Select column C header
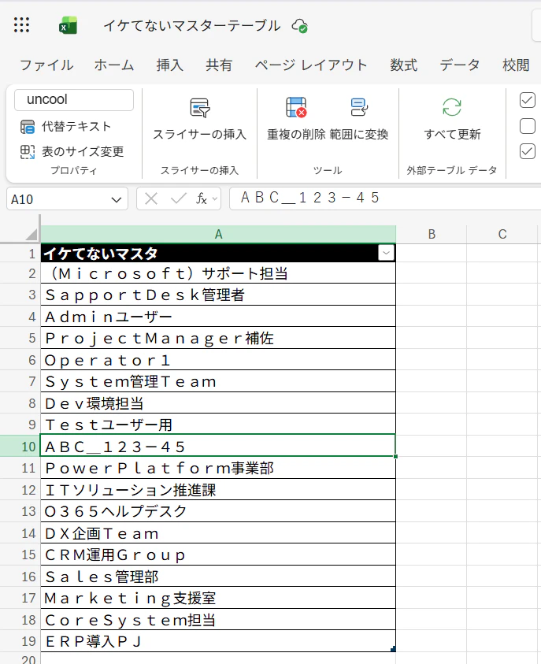 502,234
